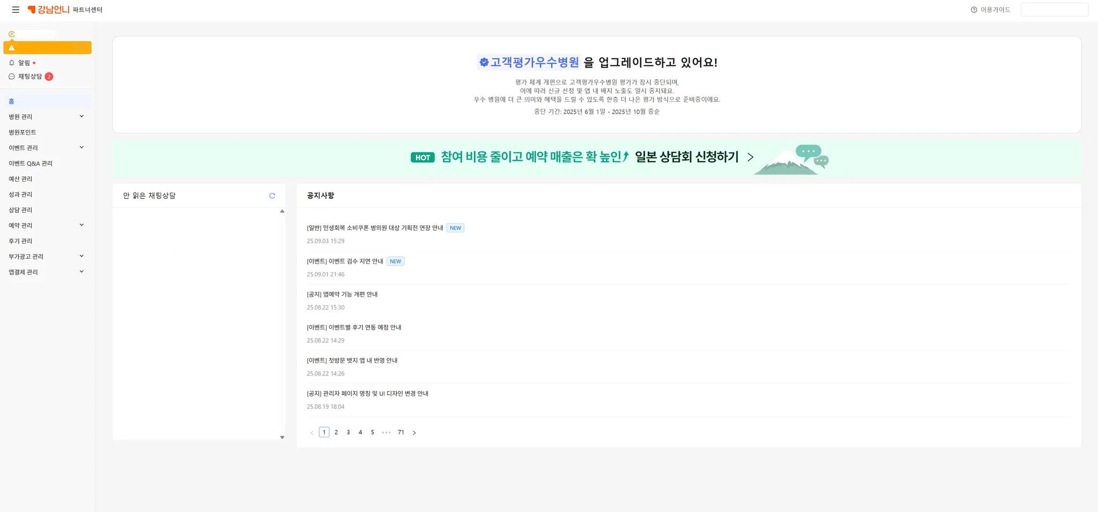Image resolution: width=1098 pixels, height=512 pixels.
Task: Open notice 이벤트별 후기 연동 예정 안내
Action: (354, 328)
